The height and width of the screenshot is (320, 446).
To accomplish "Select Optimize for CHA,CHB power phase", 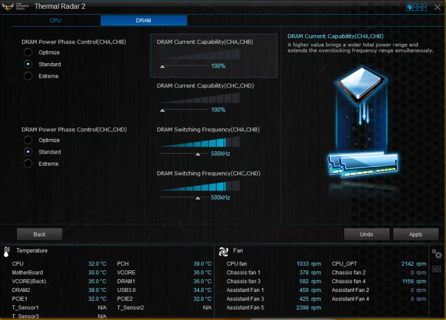I will click(28, 52).
